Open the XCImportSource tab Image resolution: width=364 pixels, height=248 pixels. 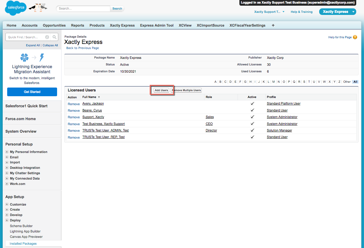(x=210, y=25)
